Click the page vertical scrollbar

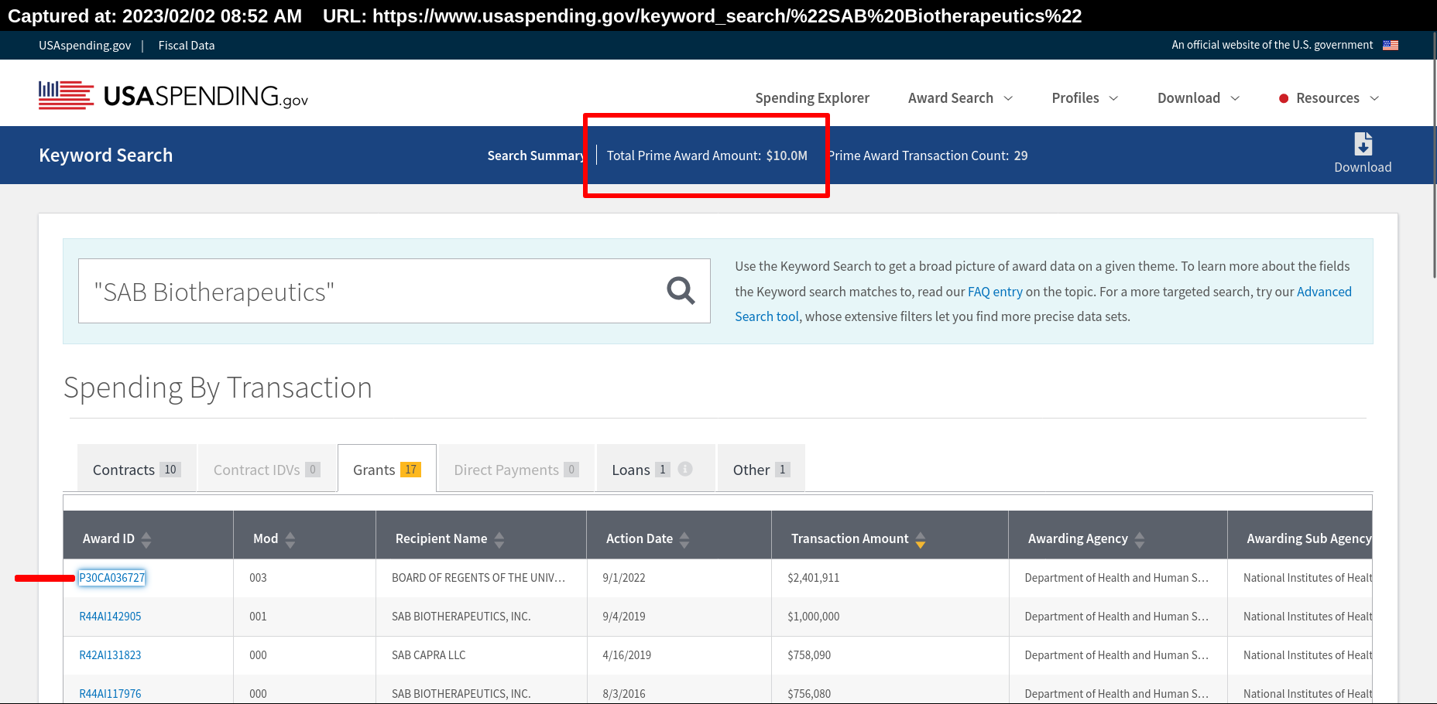click(x=1434, y=155)
